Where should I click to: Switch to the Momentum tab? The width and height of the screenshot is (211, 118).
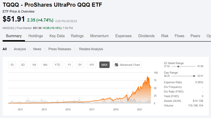click(99, 36)
